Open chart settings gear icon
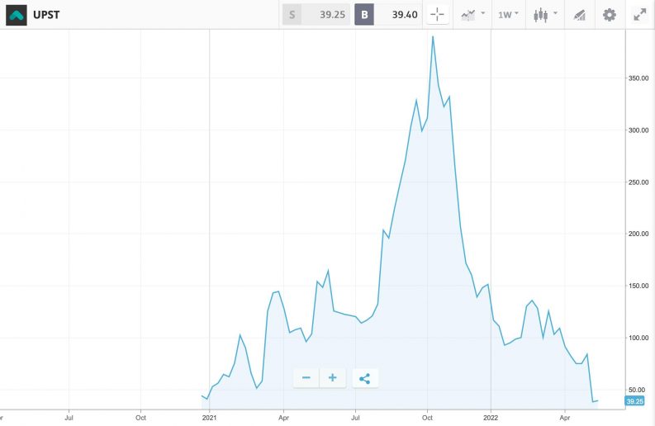 coord(610,15)
